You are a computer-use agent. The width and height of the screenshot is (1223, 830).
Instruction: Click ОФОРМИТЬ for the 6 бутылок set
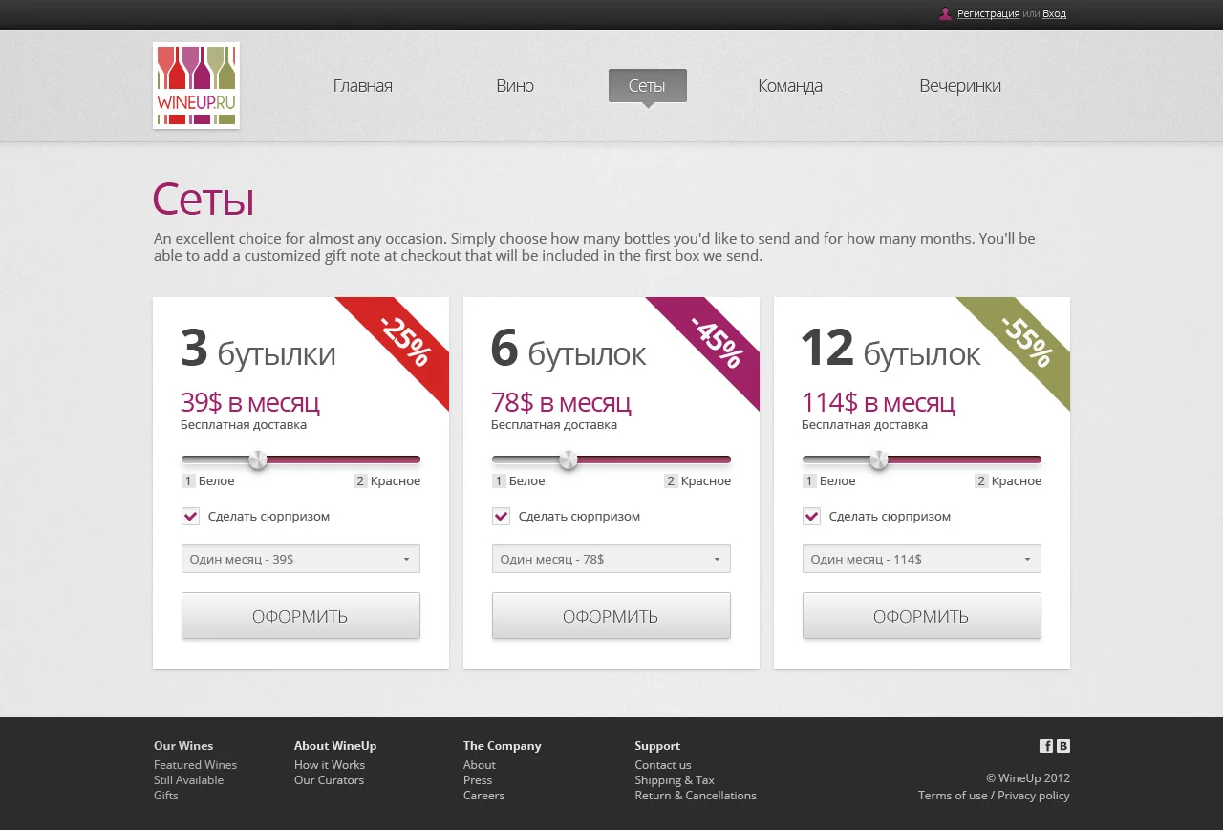pyautogui.click(x=611, y=616)
